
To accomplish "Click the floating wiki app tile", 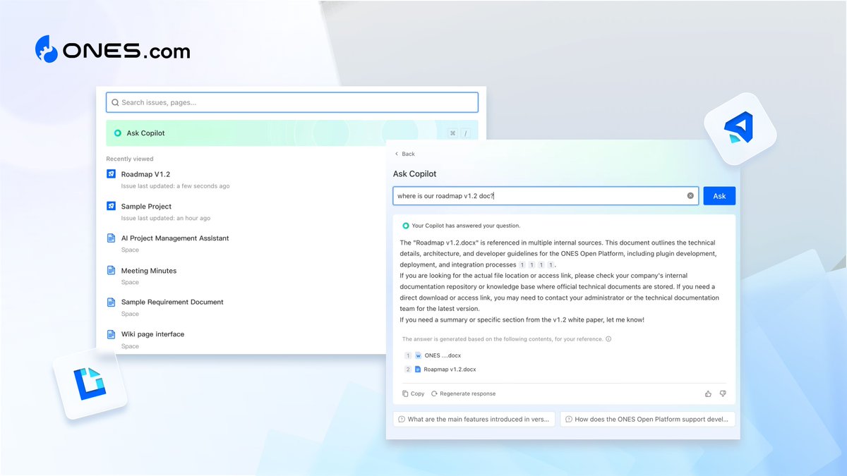I will [90, 384].
